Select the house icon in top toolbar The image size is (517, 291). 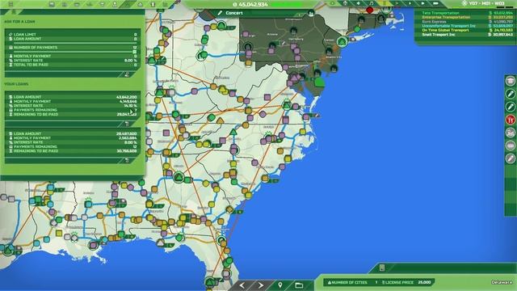[x=140, y=4]
